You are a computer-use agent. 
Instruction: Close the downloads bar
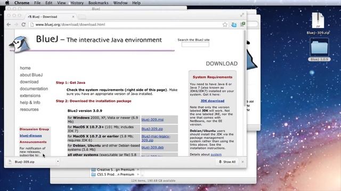[242, 162]
